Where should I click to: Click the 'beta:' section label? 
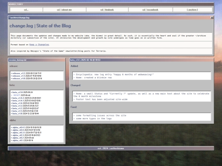coord(12,85)
